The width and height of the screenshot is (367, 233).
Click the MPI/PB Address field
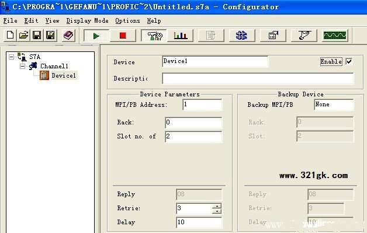click(x=202, y=105)
